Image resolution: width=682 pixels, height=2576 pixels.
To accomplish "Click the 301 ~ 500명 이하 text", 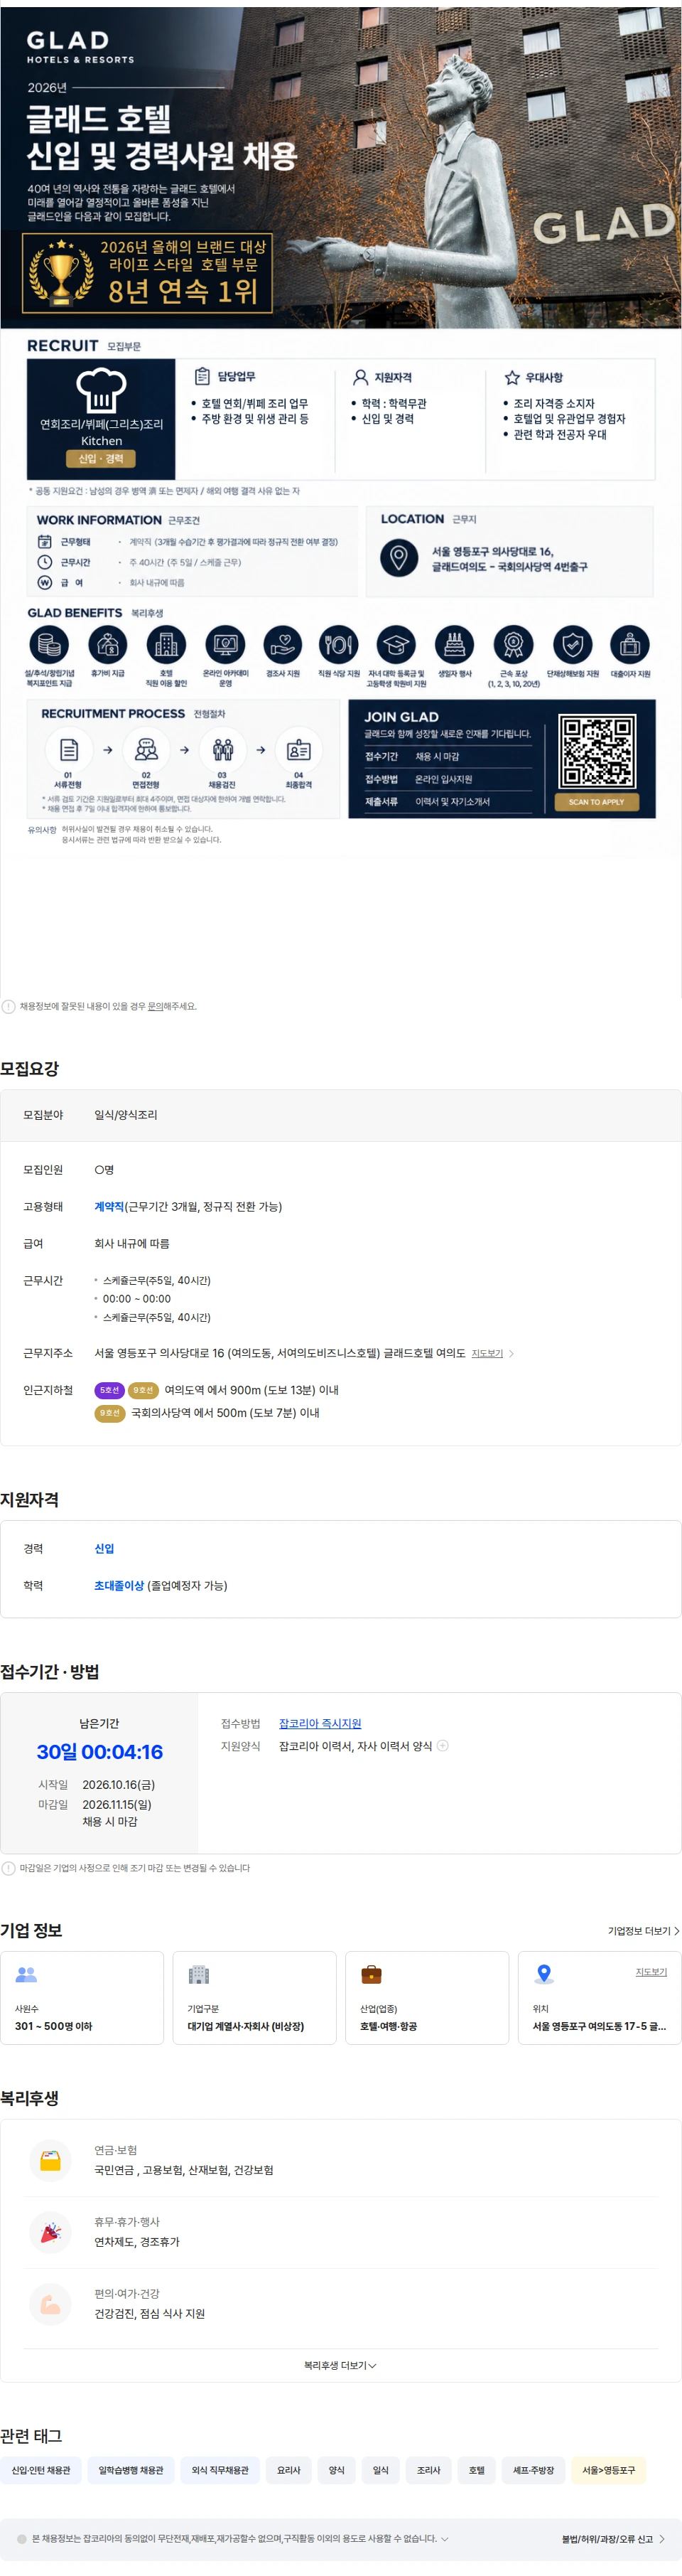I will coord(53,2026).
